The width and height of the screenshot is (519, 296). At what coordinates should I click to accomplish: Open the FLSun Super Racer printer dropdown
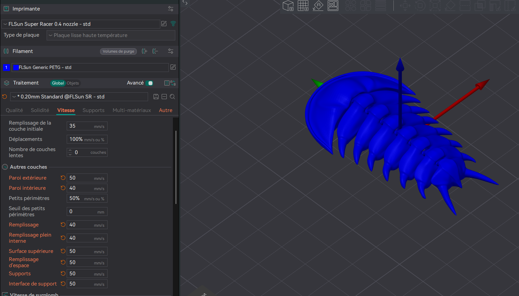click(x=81, y=24)
